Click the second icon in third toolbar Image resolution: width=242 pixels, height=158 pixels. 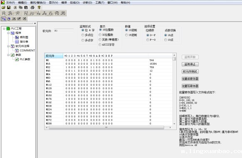click(9, 19)
